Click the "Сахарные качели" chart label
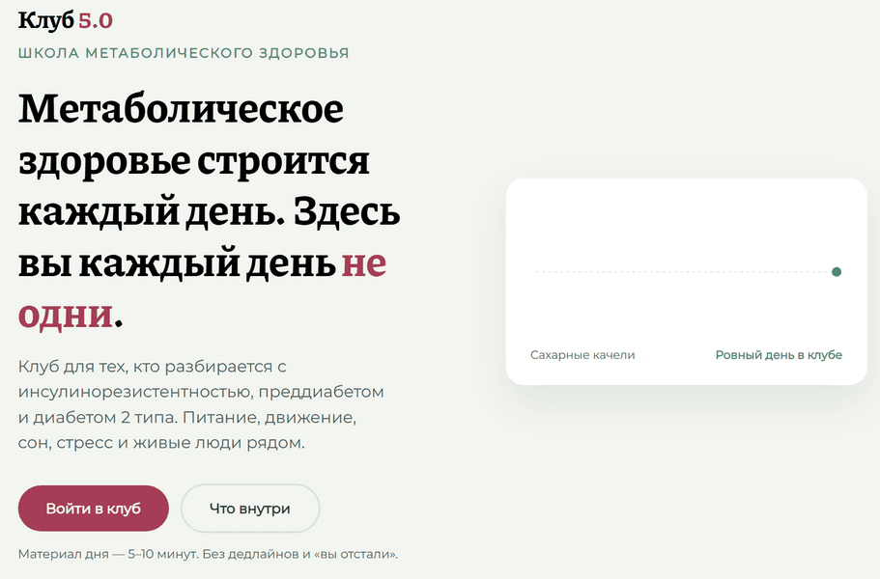 [x=582, y=355]
